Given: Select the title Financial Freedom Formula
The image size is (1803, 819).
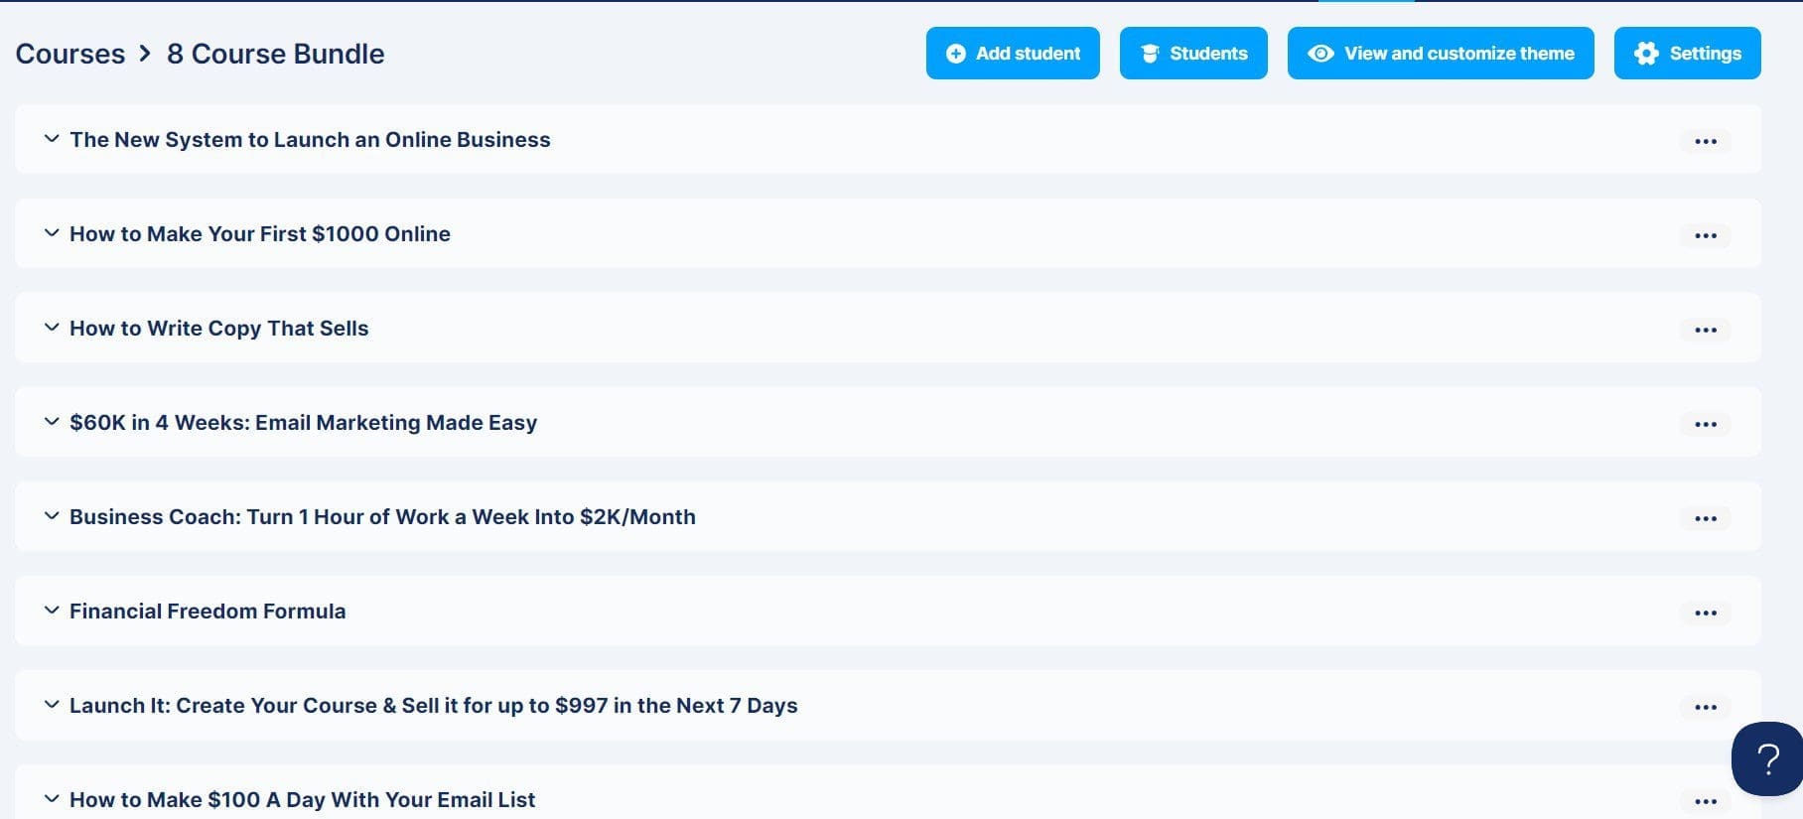Looking at the screenshot, I should pyautogui.click(x=208, y=612).
